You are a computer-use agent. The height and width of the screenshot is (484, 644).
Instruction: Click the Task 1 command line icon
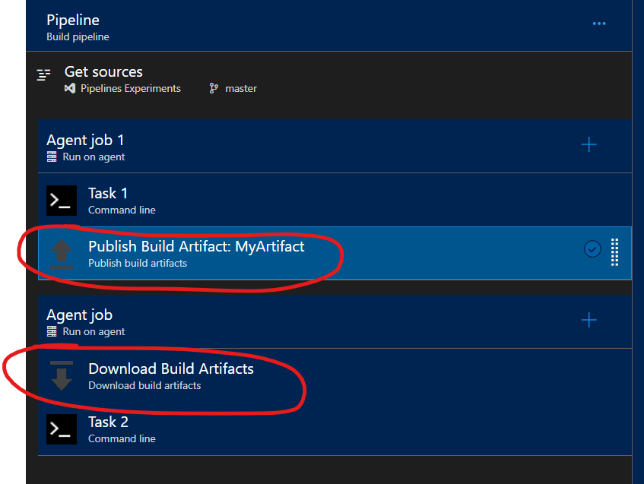pos(62,201)
